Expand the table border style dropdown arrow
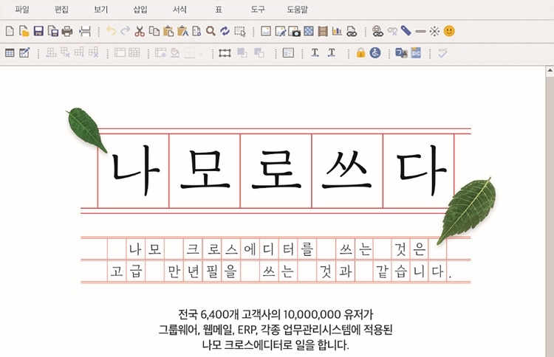This screenshot has height=357, width=554. pos(202,54)
